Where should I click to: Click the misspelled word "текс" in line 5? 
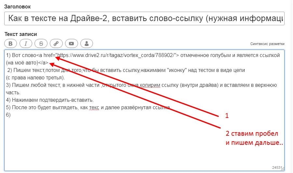94,108
